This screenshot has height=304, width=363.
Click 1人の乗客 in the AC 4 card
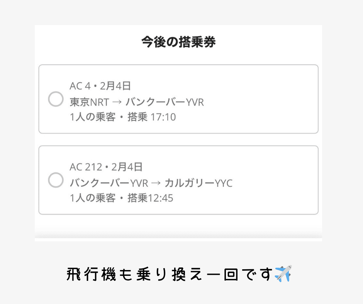[93, 117]
